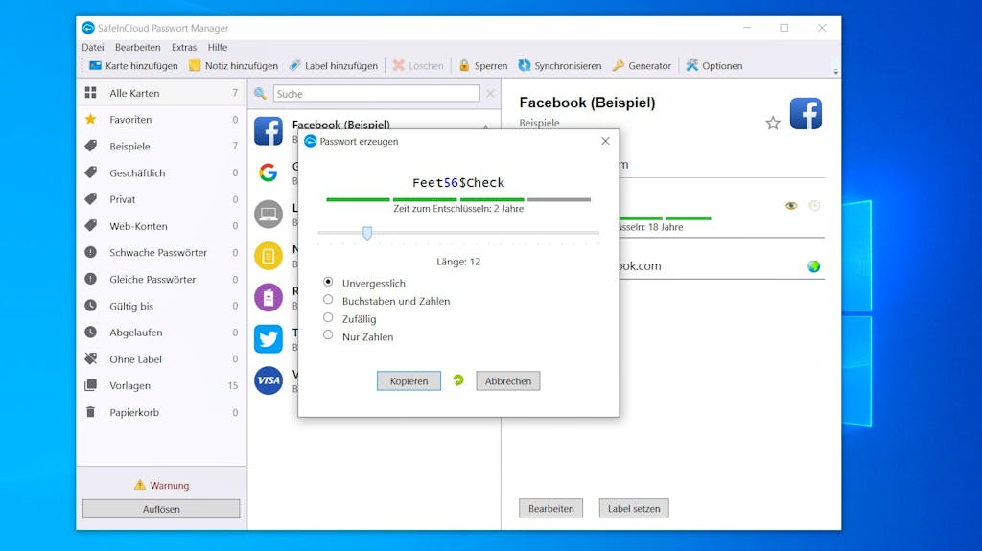982x551 pixels.
Task: Select VISA card icon in list
Action: coord(269,380)
